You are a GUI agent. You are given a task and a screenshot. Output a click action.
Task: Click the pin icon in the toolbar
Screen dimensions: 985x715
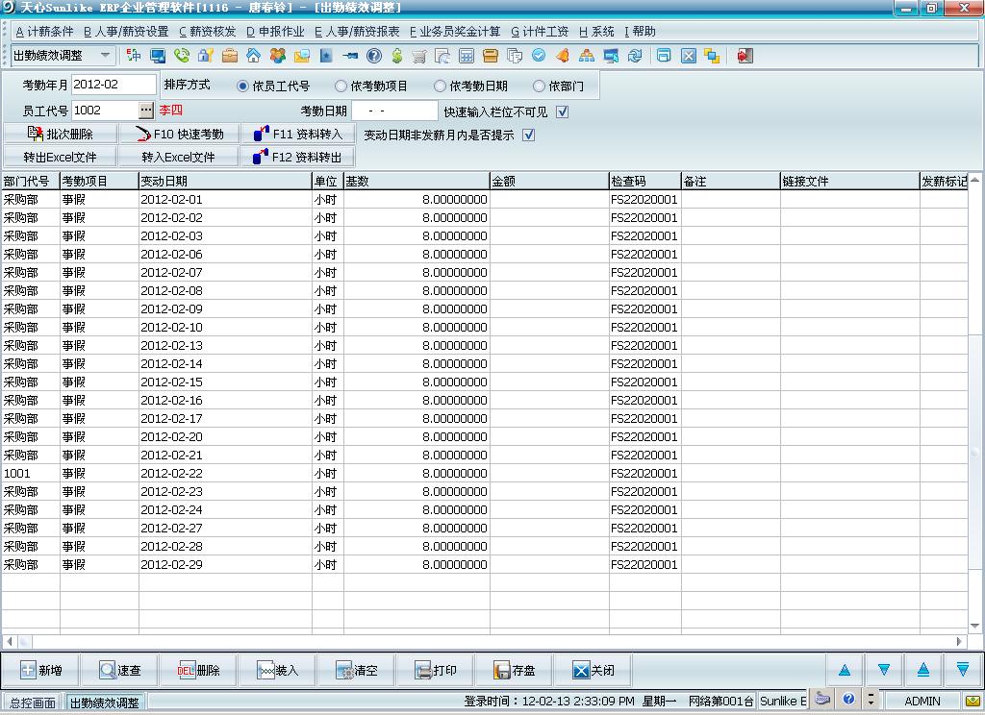point(350,56)
